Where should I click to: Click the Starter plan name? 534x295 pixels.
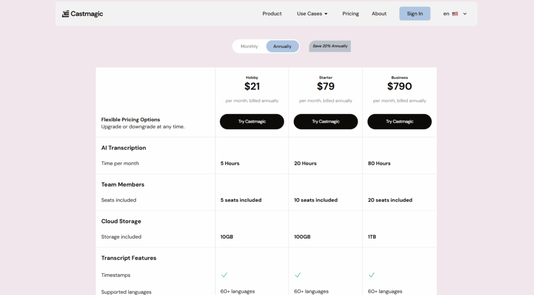pyautogui.click(x=325, y=78)
